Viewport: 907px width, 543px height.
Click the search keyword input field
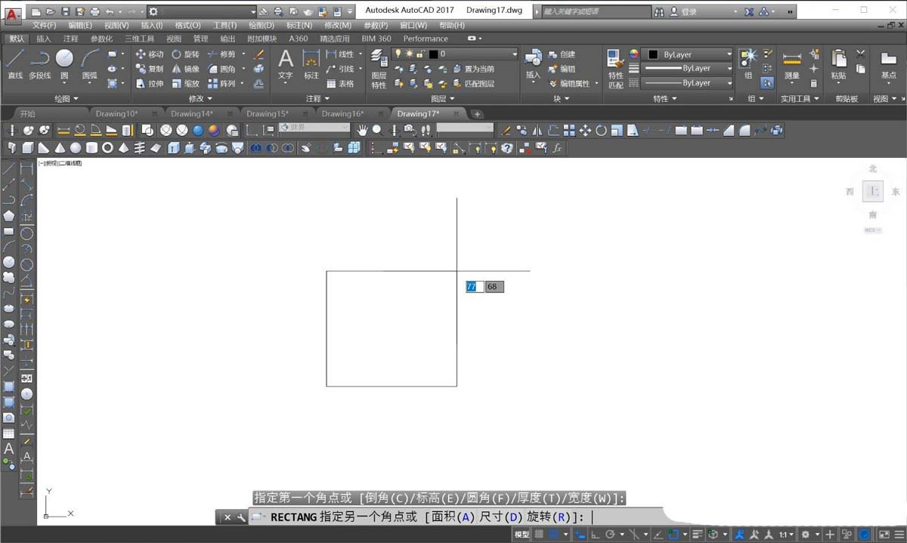point(596,11)
